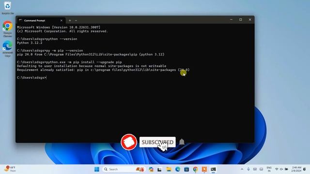
Task: Open Task View on the taskbar
Action: (x=160, y=169)
